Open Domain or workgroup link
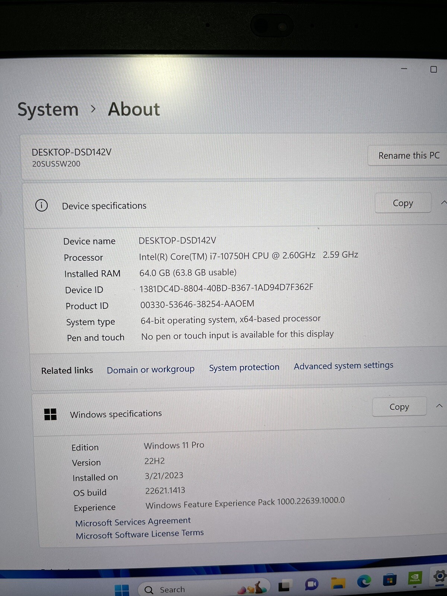The height and width of the screenshot is (596, 447). [150, 370]
